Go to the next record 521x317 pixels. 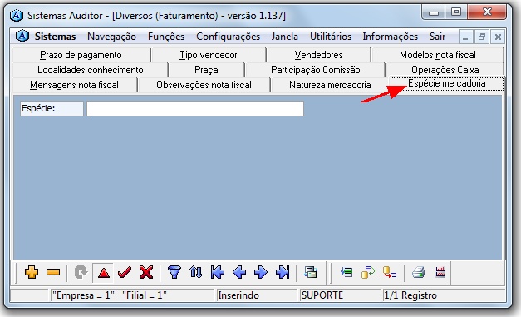[x=261, y=272]
